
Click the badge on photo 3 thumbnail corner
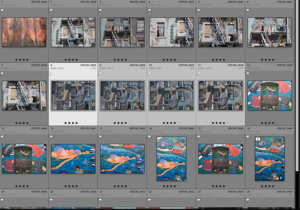point(142,45)
